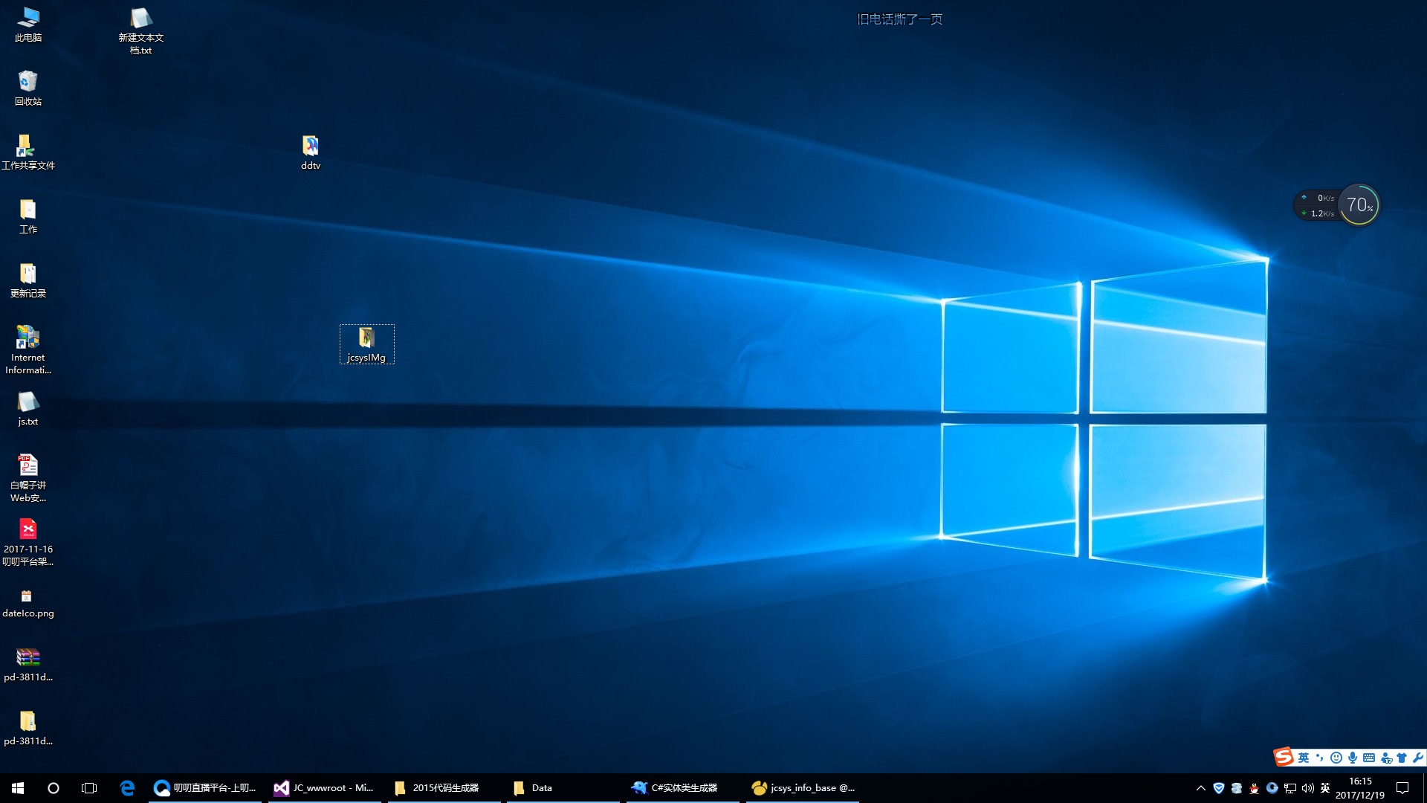Toggle Sogou Chinese/English 英 mode
The image size is (1427, 803).
1304,758
